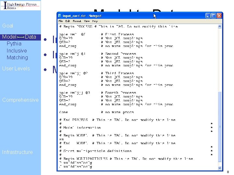Image resolution: width=234 pixels, height=175 pixels.
Task: Click the Notepad document icon in title bar
Action: point(60,16)
